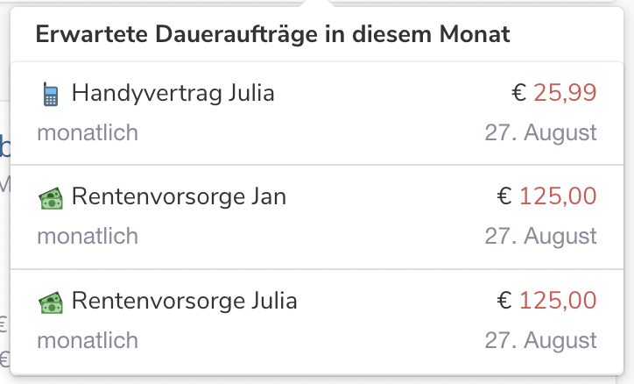The image size is (634, 384).
Task: Click the euro sign in Rentenvorsorge Julia row
Action: (504, 300)
